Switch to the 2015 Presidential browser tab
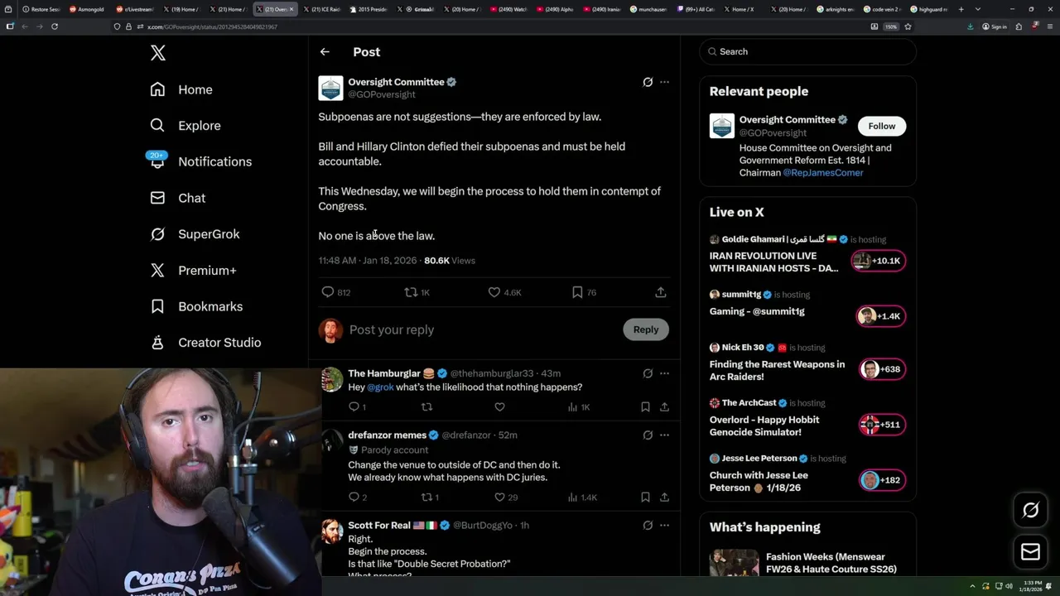Image resolution: width=1060 pixels, height=596 pixels. coord(368,9)
